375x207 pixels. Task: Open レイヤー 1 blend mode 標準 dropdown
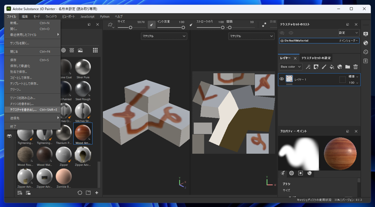click(353, 77)
